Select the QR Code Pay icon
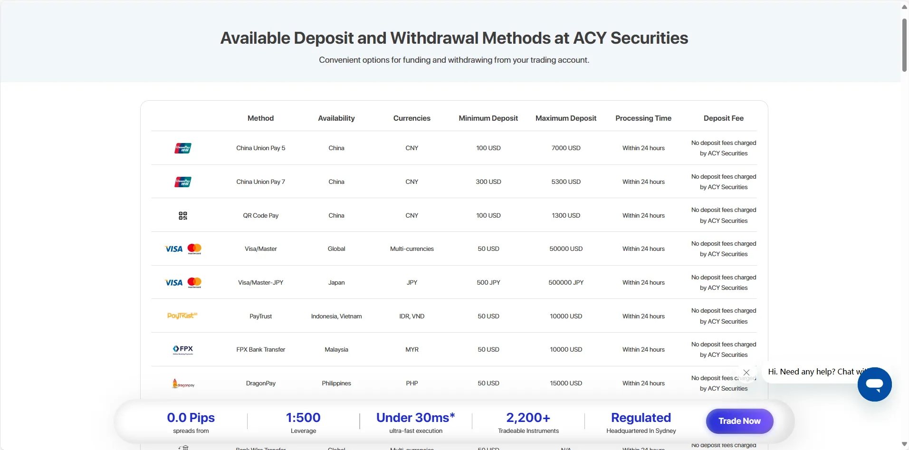The height and width of the screenshot is (450, 909). click(183, 216)
